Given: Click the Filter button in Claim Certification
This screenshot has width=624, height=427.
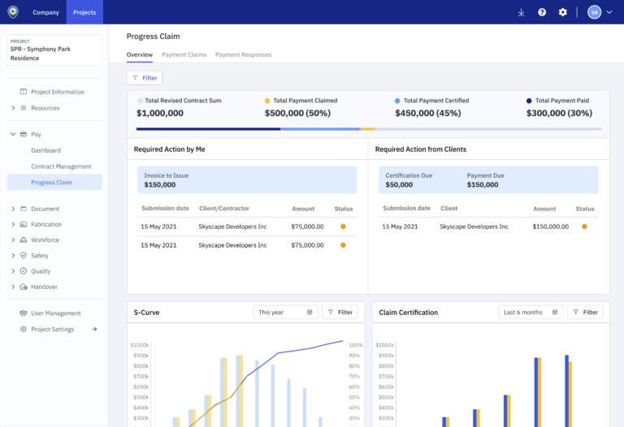Looking at the screenshot, I should click(585, 312).
